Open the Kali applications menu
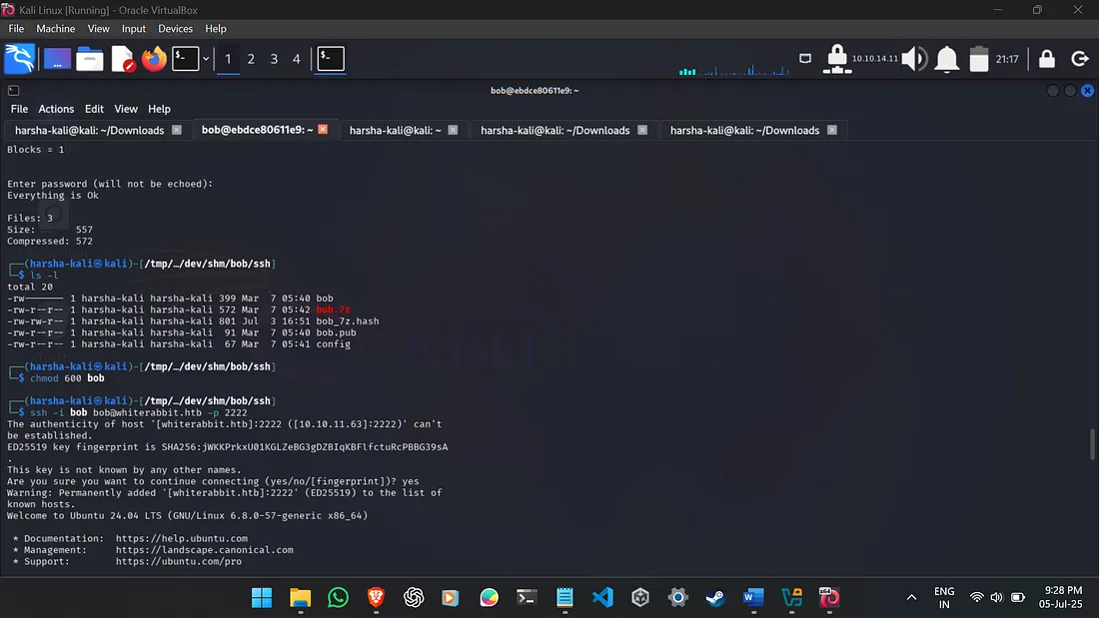1099x618 pixels. (20, 59)
